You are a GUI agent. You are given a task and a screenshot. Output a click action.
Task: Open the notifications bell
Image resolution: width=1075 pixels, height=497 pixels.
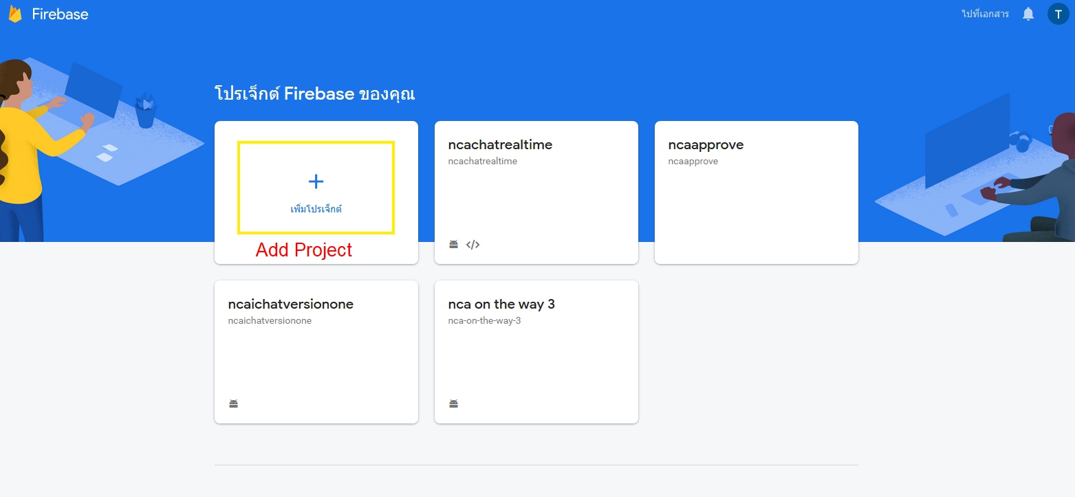coord(1028,14)
